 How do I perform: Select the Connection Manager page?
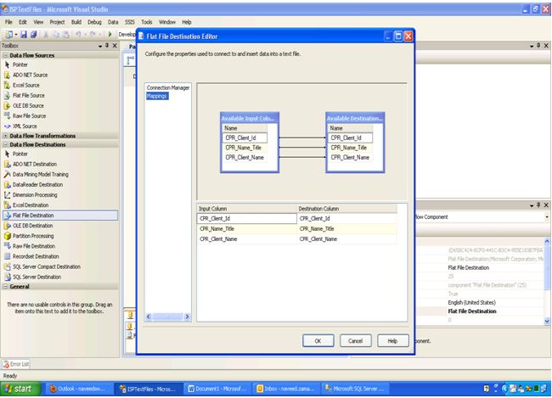pos(168,87)
